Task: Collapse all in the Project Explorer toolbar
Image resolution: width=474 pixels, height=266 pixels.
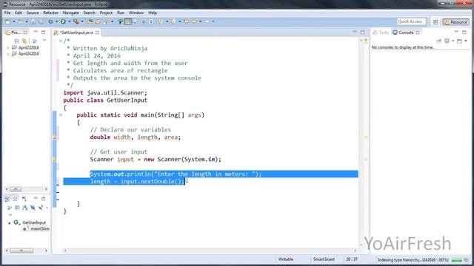Action: 16,41
